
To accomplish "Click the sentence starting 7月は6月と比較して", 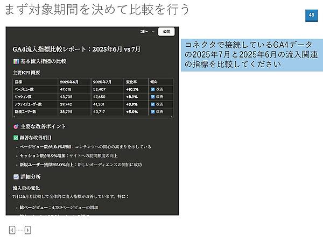I will [x=71, y=196].
